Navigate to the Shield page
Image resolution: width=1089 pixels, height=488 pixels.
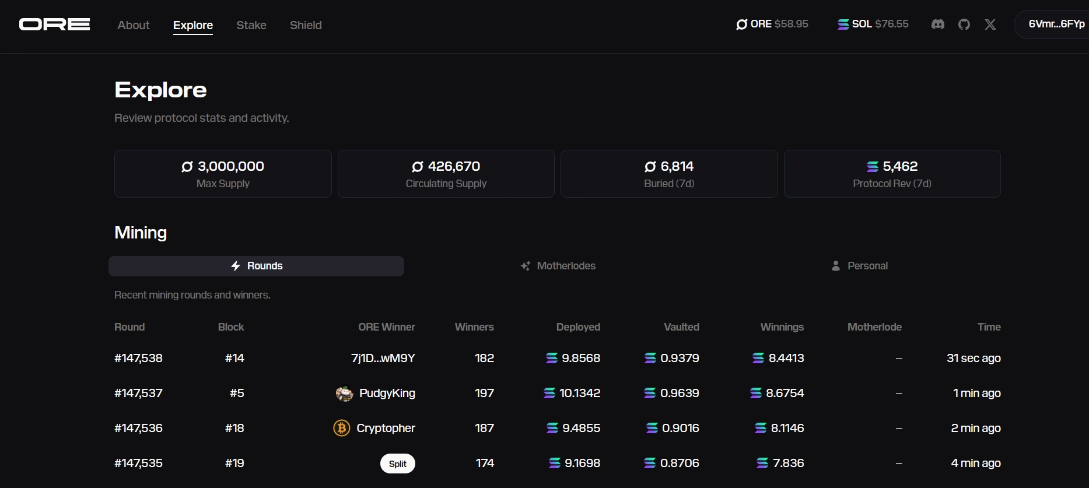[306, 25]
